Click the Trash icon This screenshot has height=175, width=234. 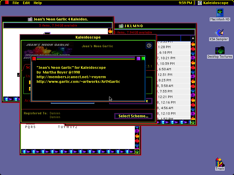click(220, 162)
